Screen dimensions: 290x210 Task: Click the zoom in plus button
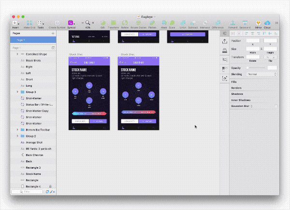point(93,23)
